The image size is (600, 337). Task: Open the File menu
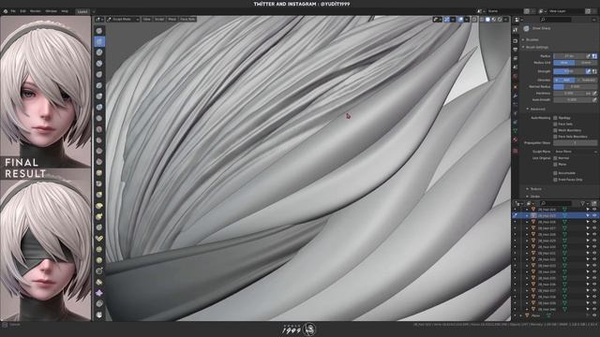(13, 11)
